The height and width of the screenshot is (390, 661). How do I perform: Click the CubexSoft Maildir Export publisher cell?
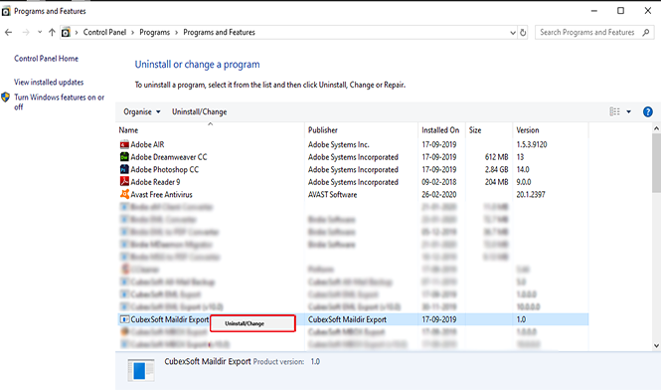(x=347, y=319)
